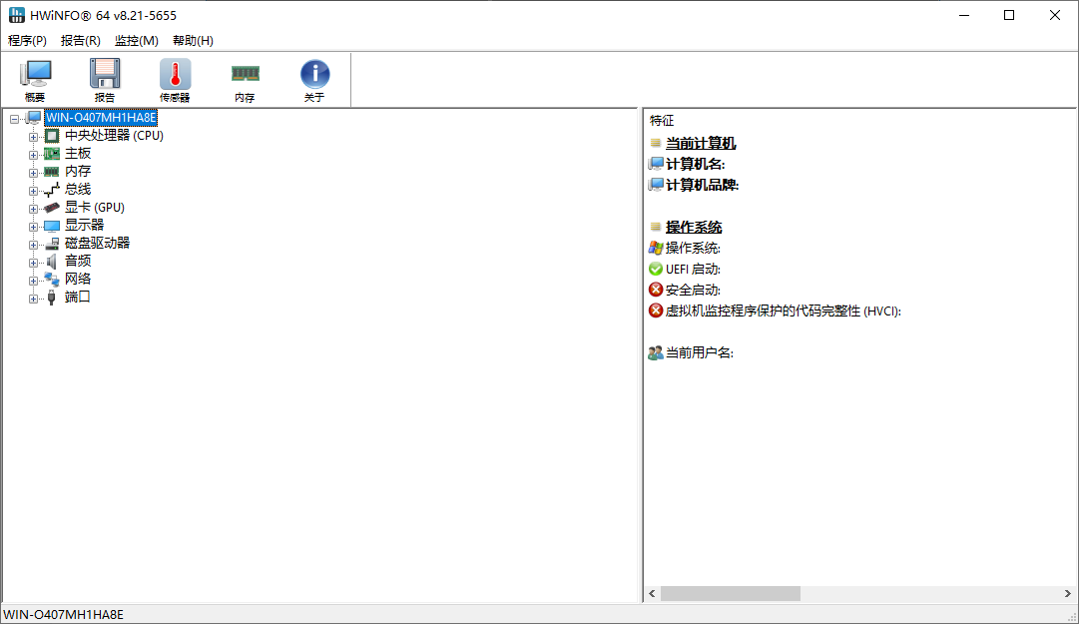The image size is (1079, 624).
Task: Open the 程序(P) menu
Action: 27,41
